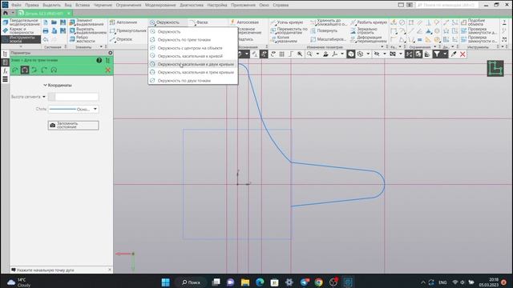Click the Ребро жесткости tool
Image resolution: width=513 pixels, height=288 pixels.
click(x=83, y=39)
